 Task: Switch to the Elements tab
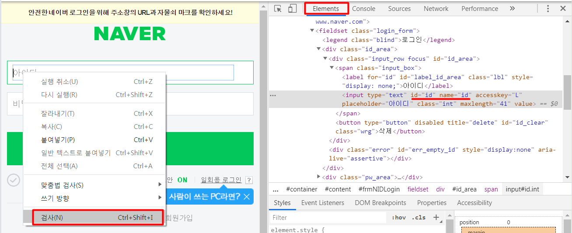(326, 9)
